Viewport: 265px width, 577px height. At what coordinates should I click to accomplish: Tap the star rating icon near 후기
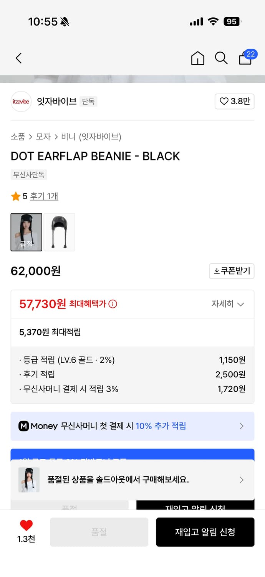coord(16,196)
